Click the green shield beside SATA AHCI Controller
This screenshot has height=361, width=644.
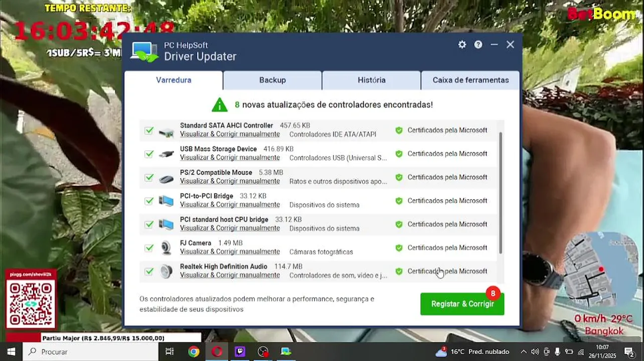point(399,130)
